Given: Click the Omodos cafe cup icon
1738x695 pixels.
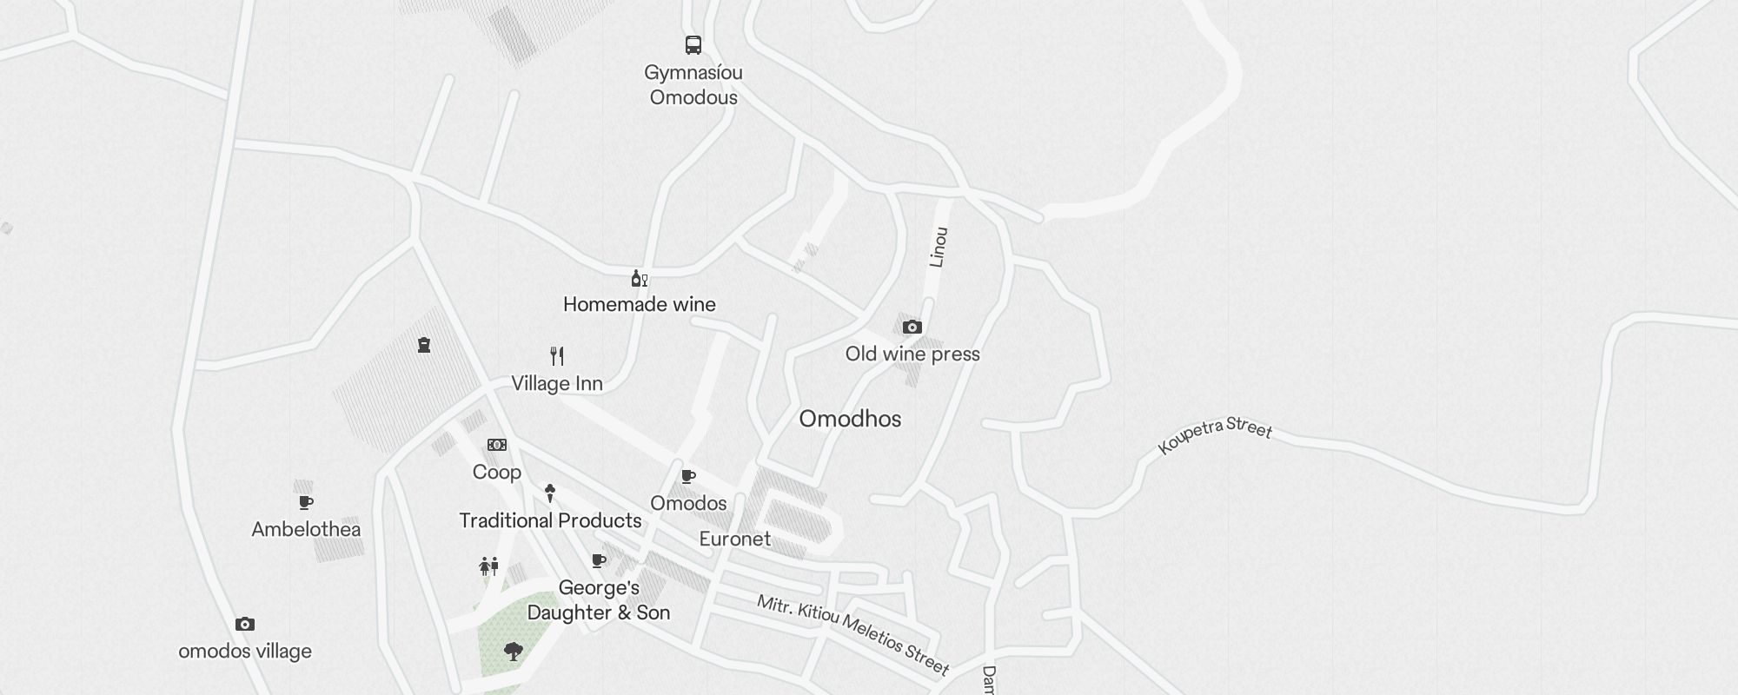Looking at the screenshot, I should tap(688, 477).
